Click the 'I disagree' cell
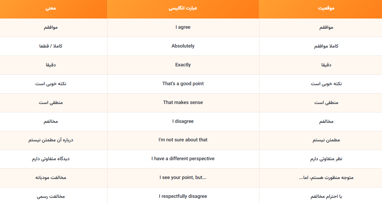This screenshot has height=204, width=382. [x=183, y=122]
